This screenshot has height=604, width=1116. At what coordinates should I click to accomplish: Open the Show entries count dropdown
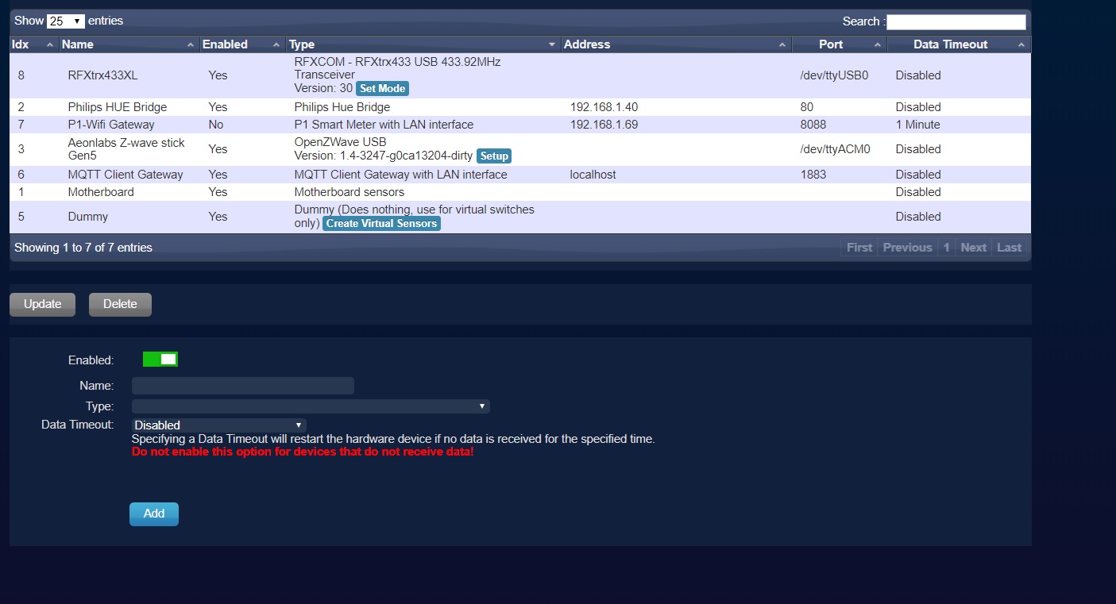tap(66, 21)
